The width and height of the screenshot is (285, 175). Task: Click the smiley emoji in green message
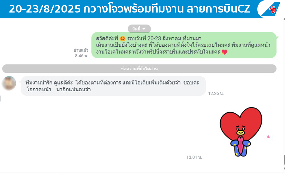click(x=123, y=39)
